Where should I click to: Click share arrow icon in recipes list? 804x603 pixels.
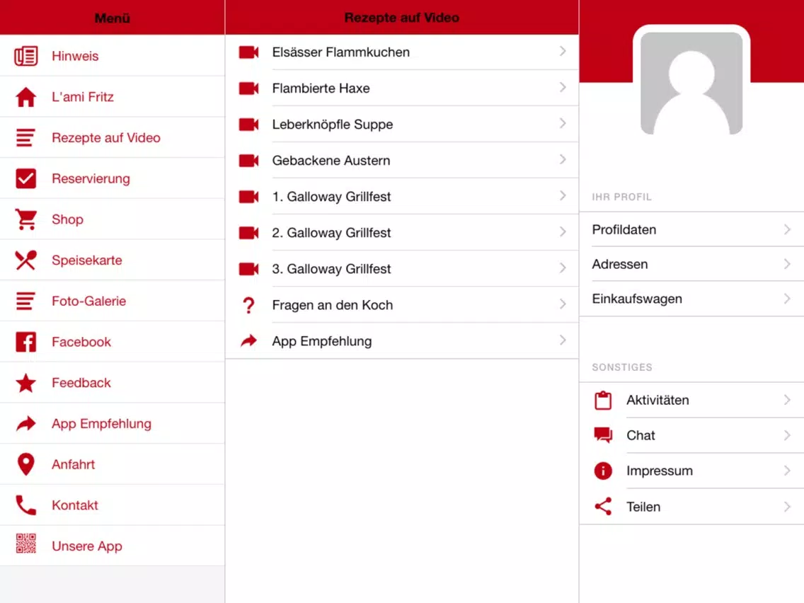(x=248, y=341)
